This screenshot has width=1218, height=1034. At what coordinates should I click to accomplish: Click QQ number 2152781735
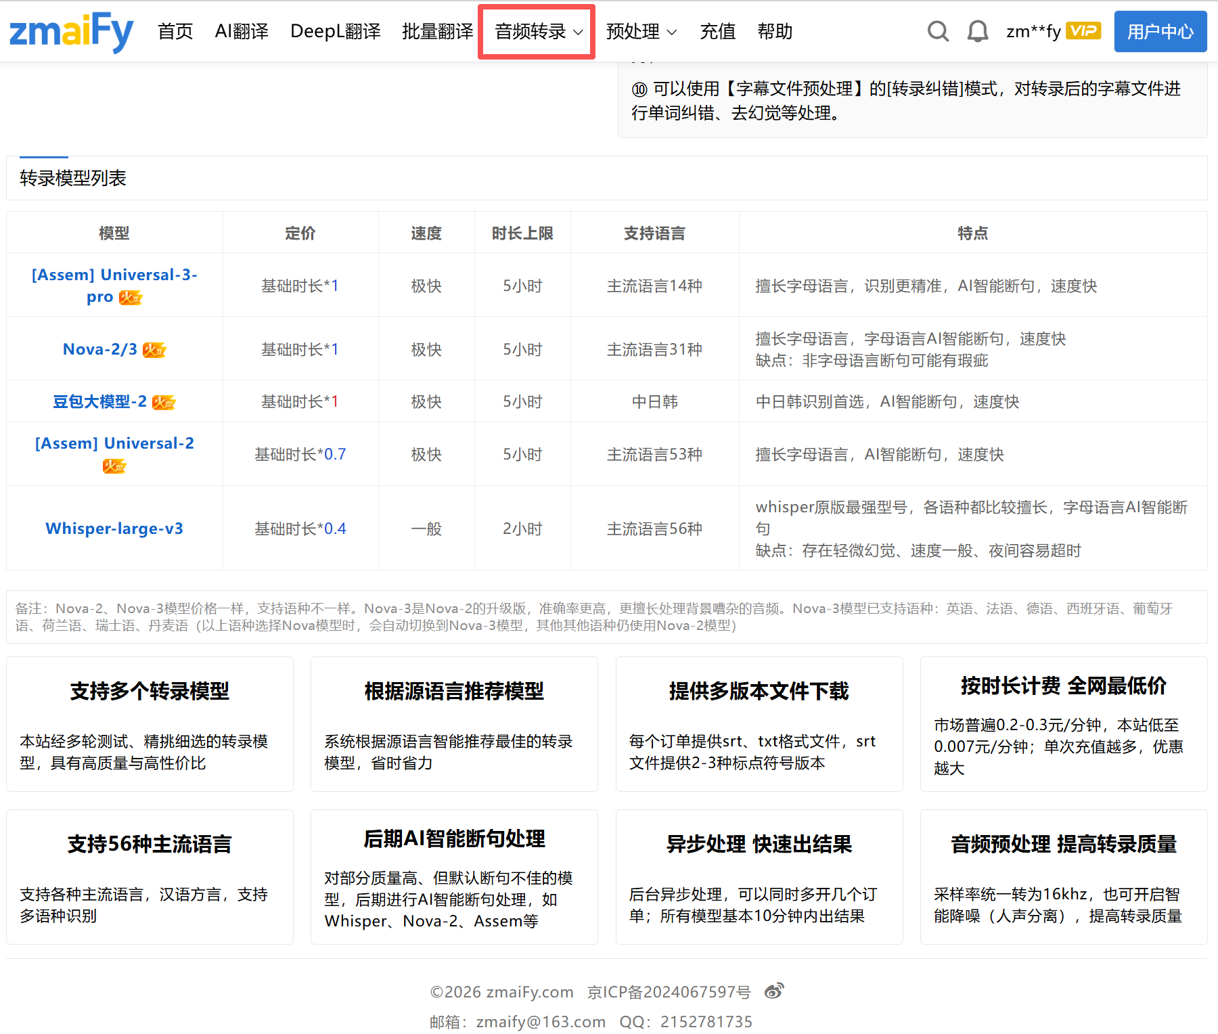tap(706, 1022)
